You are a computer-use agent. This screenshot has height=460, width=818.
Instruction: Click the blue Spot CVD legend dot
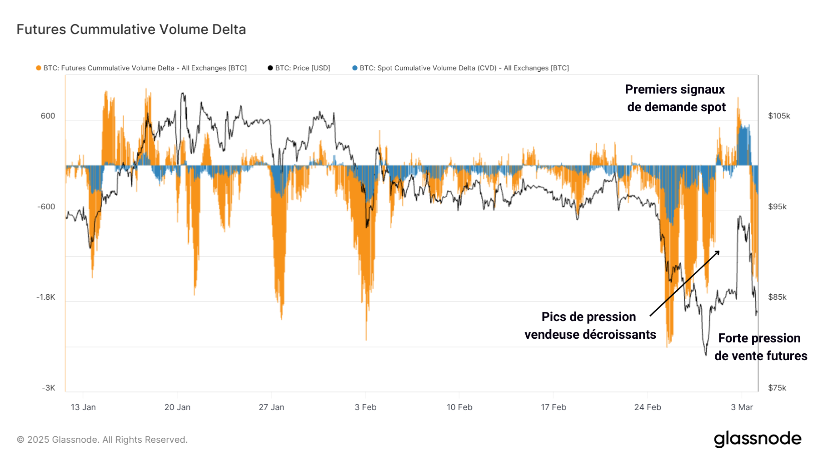355,68
